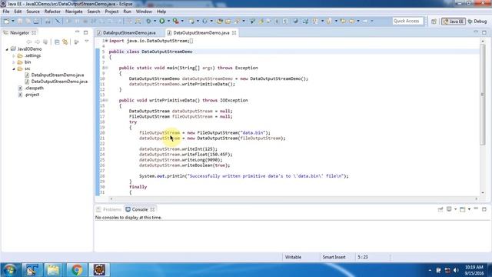Select the Console tab
Viewport: 492px width, 277px height.
click(x=139, y=209)
